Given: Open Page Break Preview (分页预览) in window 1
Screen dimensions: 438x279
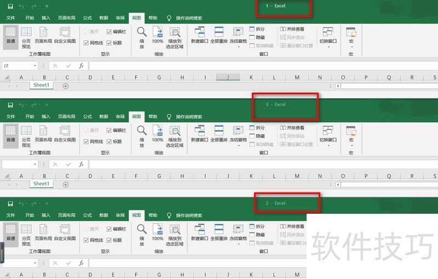Looking at the screenshot, I should 26,38.
